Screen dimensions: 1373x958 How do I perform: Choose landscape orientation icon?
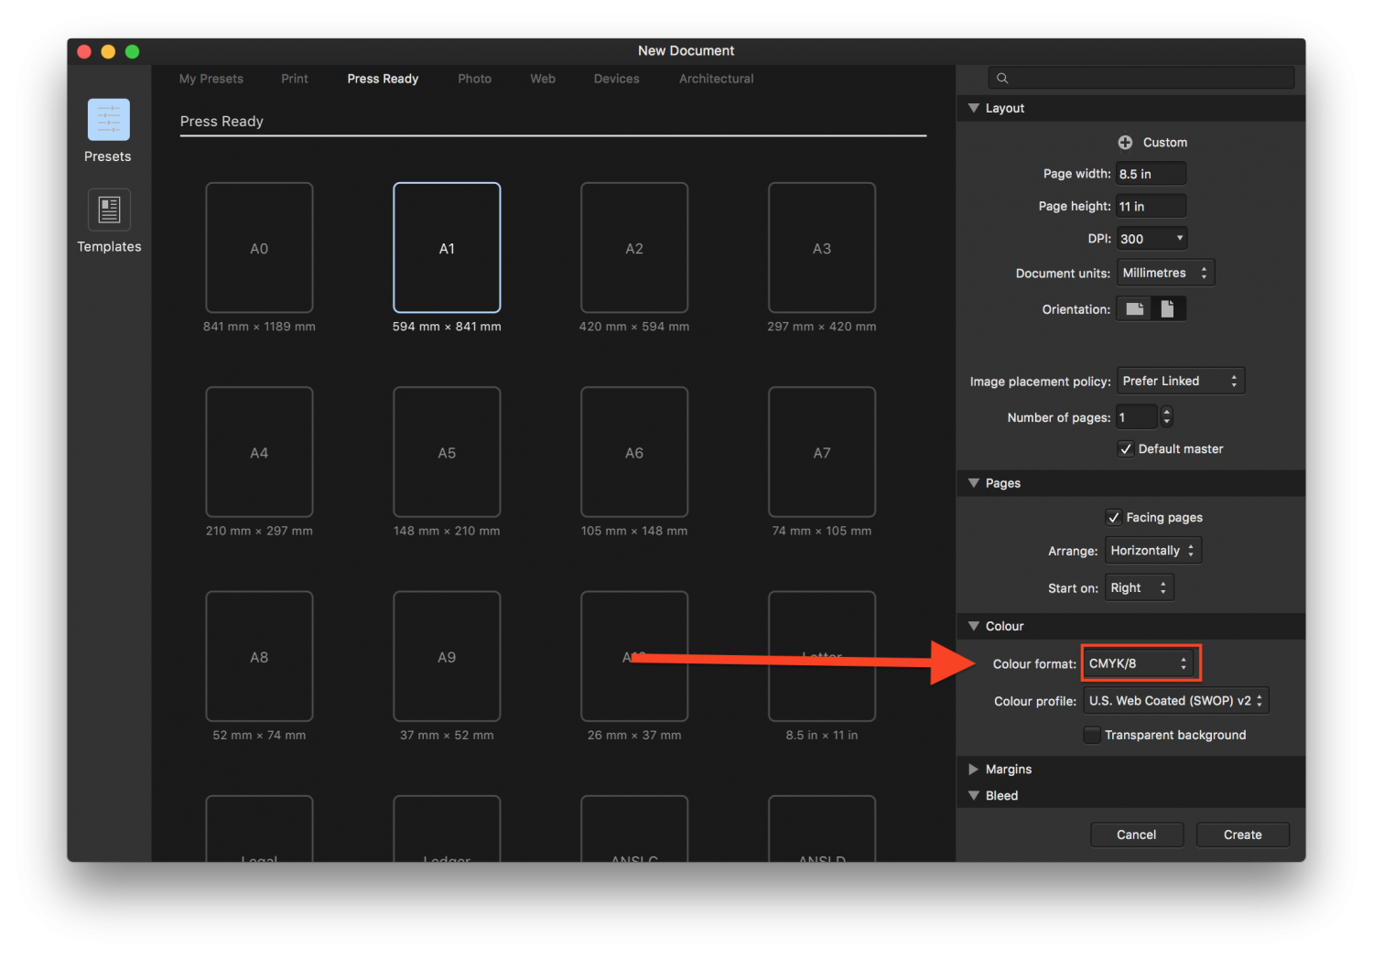click(1135, 309)
